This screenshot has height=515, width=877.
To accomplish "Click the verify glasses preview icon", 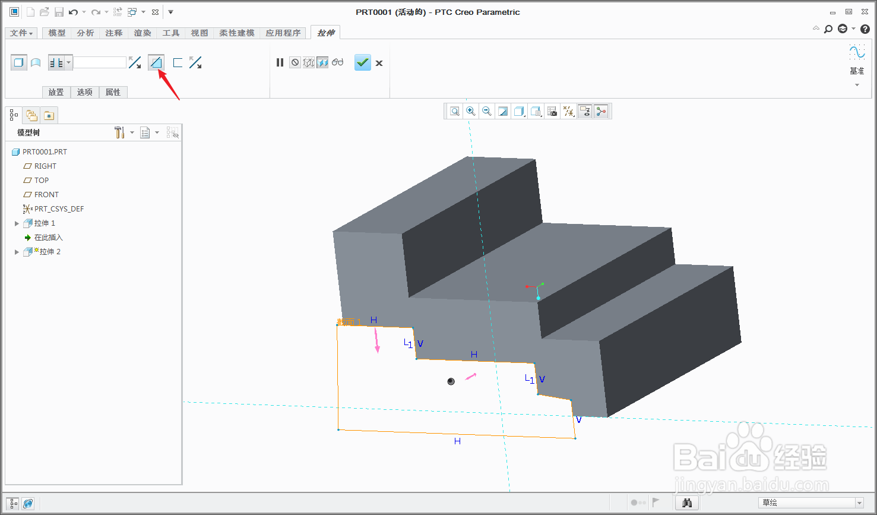I will click(338, 62).
